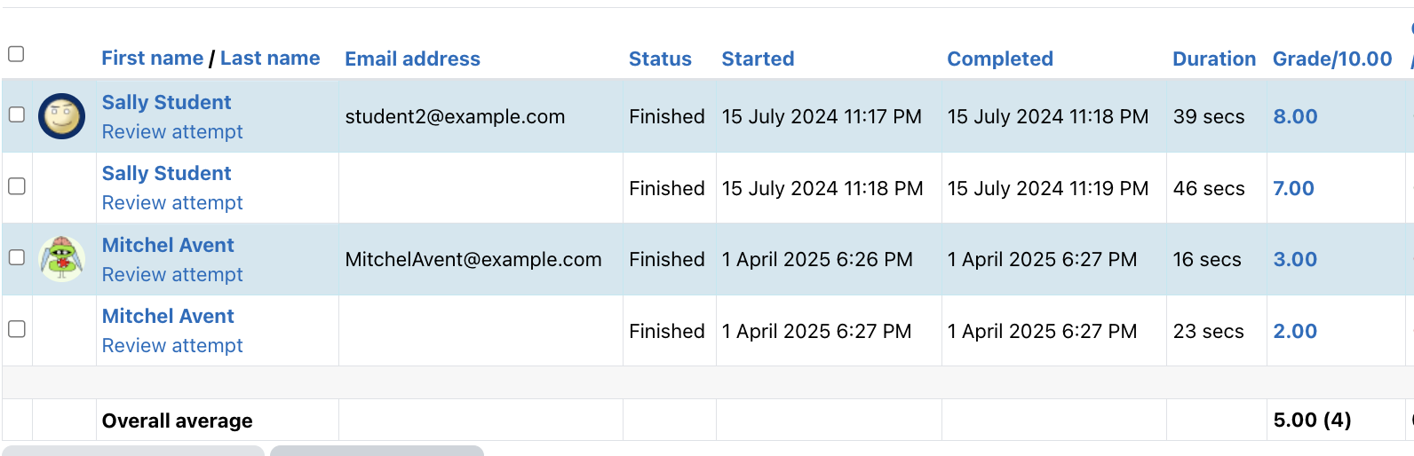Select Mitchel Avent's 3.00 attempt checkbox

click(x=16, y=257)
